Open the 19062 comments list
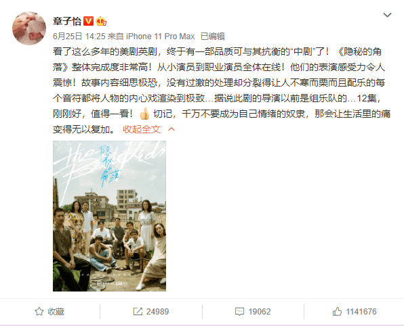 (253, 312)
